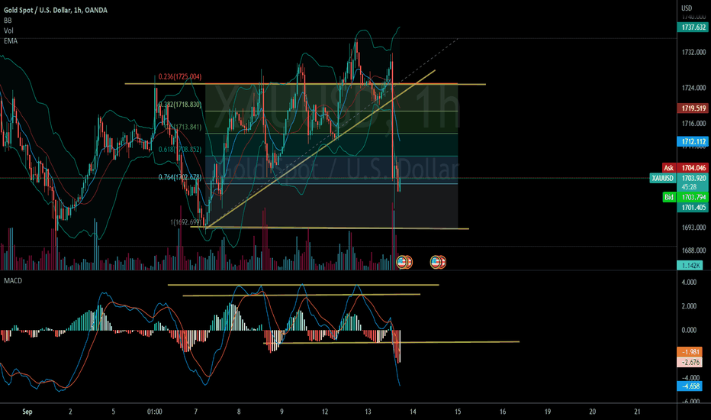Viewport: 711px width, 420px height.
Task: Click the orange-ringed US flag event icon beside the first yellow-ringed one
Action: (x=409, y=262)
